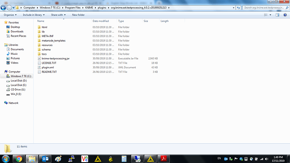Click the Windows Start button
290x163 pixels.
tap(5, 159)
